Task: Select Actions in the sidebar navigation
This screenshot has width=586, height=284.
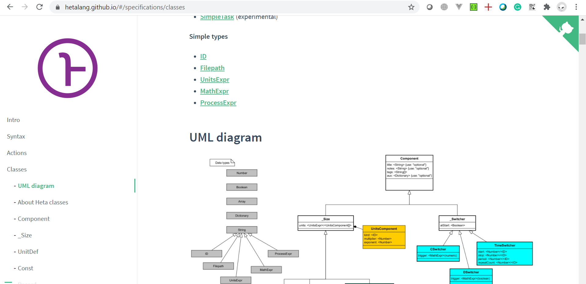Action: 16,153
